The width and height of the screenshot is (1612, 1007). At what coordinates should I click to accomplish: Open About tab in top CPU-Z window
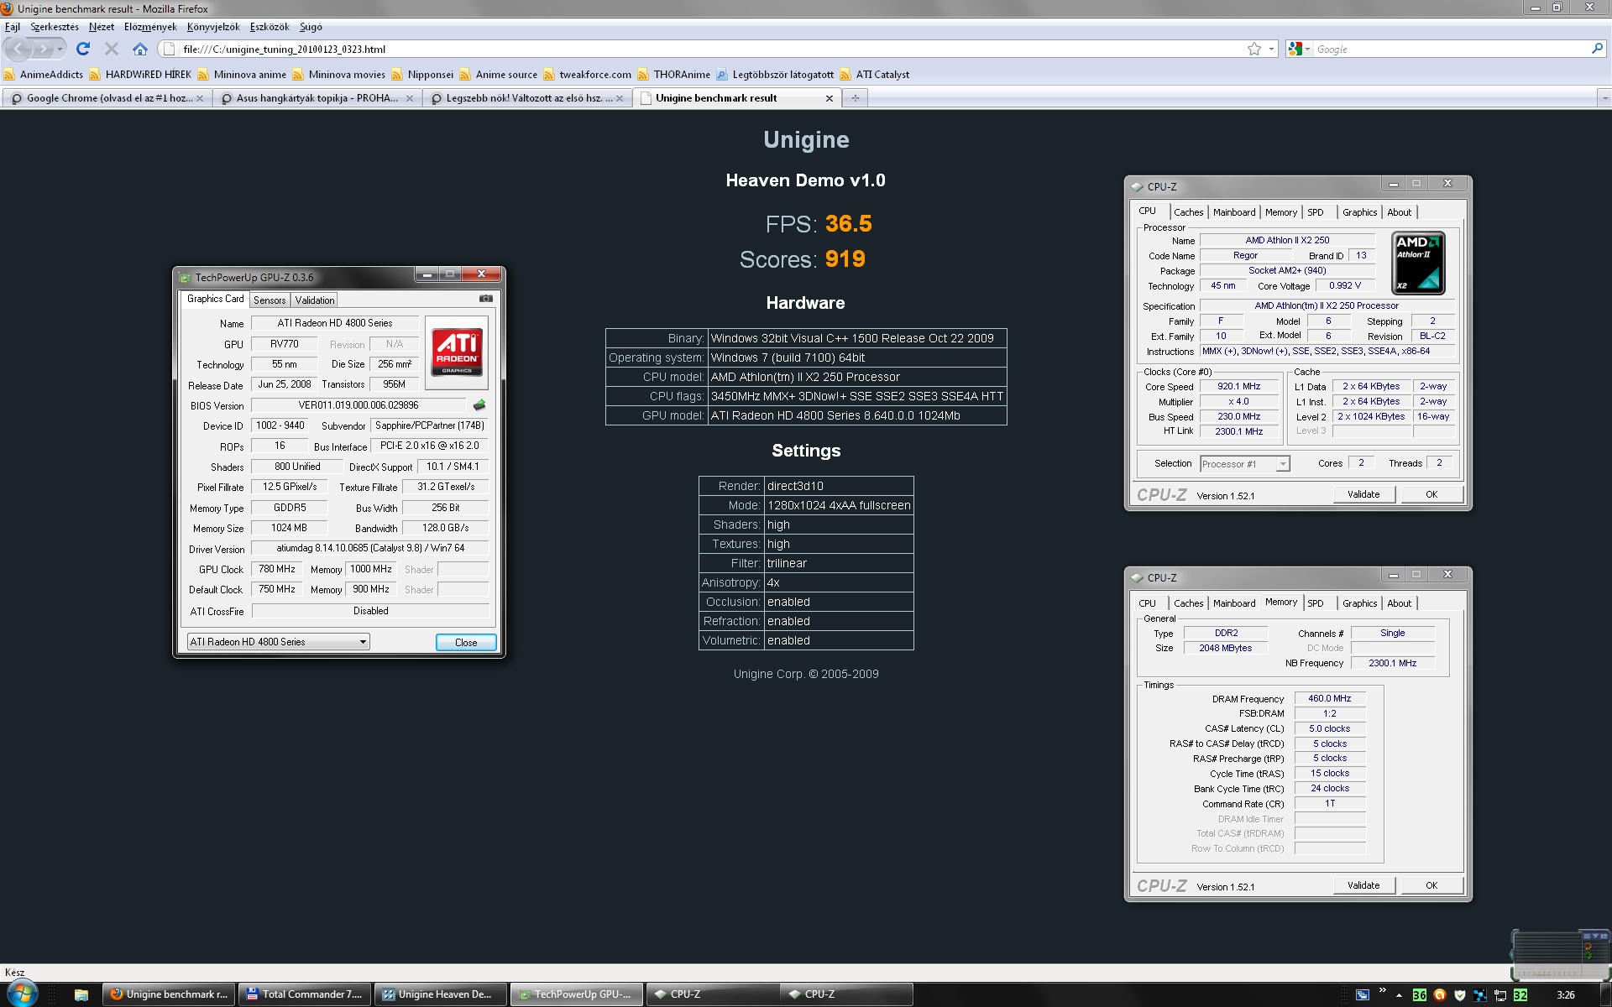click(1399, 212)
